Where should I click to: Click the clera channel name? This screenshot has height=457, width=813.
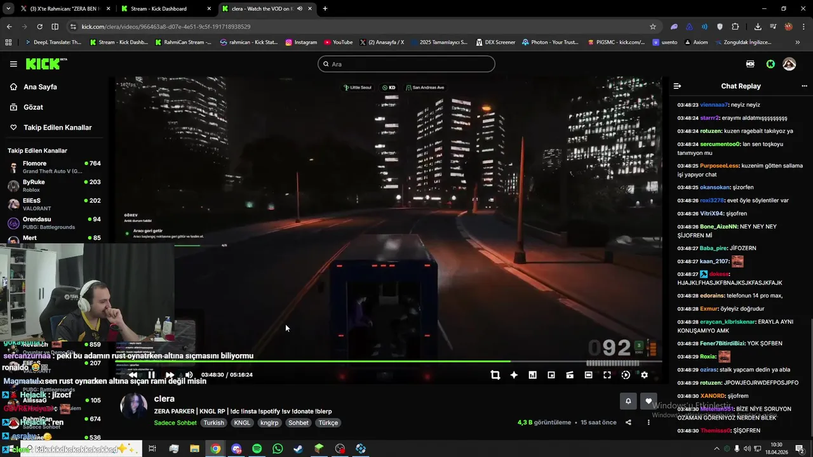164,399
